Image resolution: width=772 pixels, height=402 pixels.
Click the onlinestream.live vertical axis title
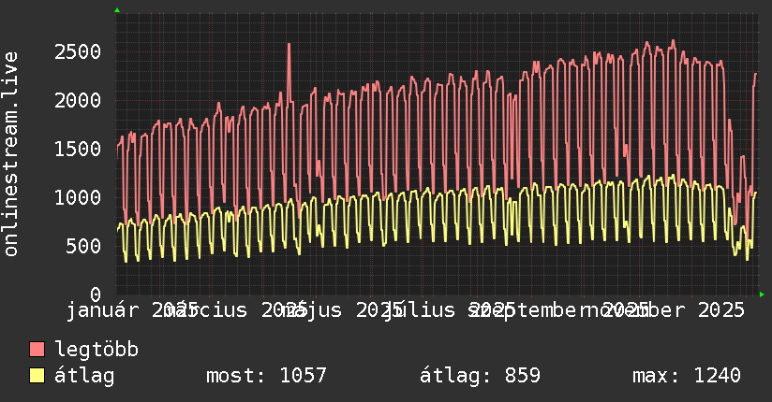click(x=10, y=154)
